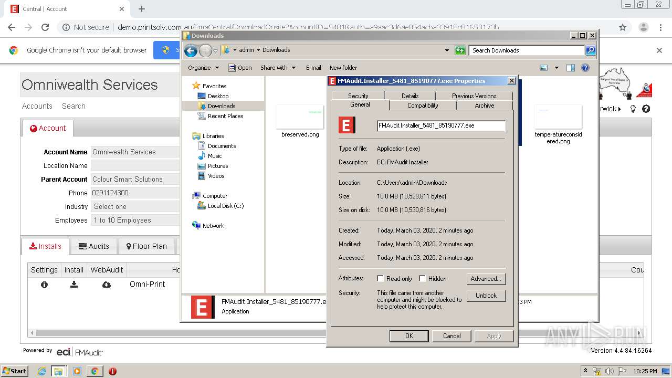672x378 pixels.
Task: Check the Hidden attribute checkbox
Action: point(422,279)
